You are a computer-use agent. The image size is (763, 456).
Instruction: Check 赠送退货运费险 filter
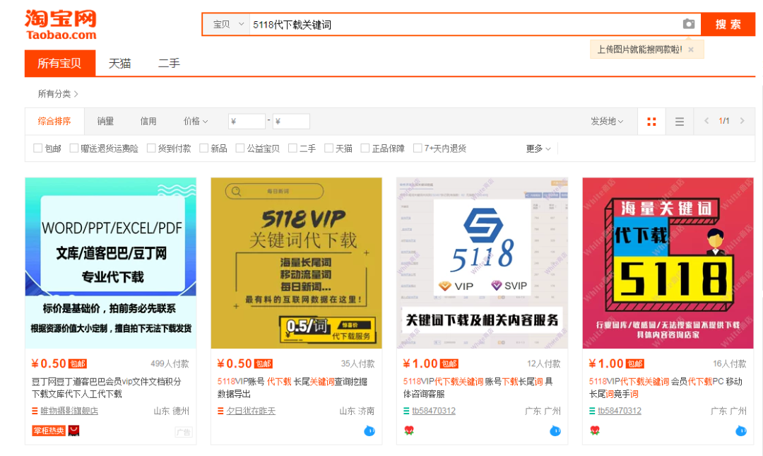click(x=74, y=148)
